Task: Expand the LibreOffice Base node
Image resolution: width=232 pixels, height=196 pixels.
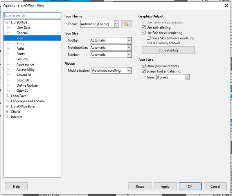Action: pyautogui.click(x=7, y=107)
